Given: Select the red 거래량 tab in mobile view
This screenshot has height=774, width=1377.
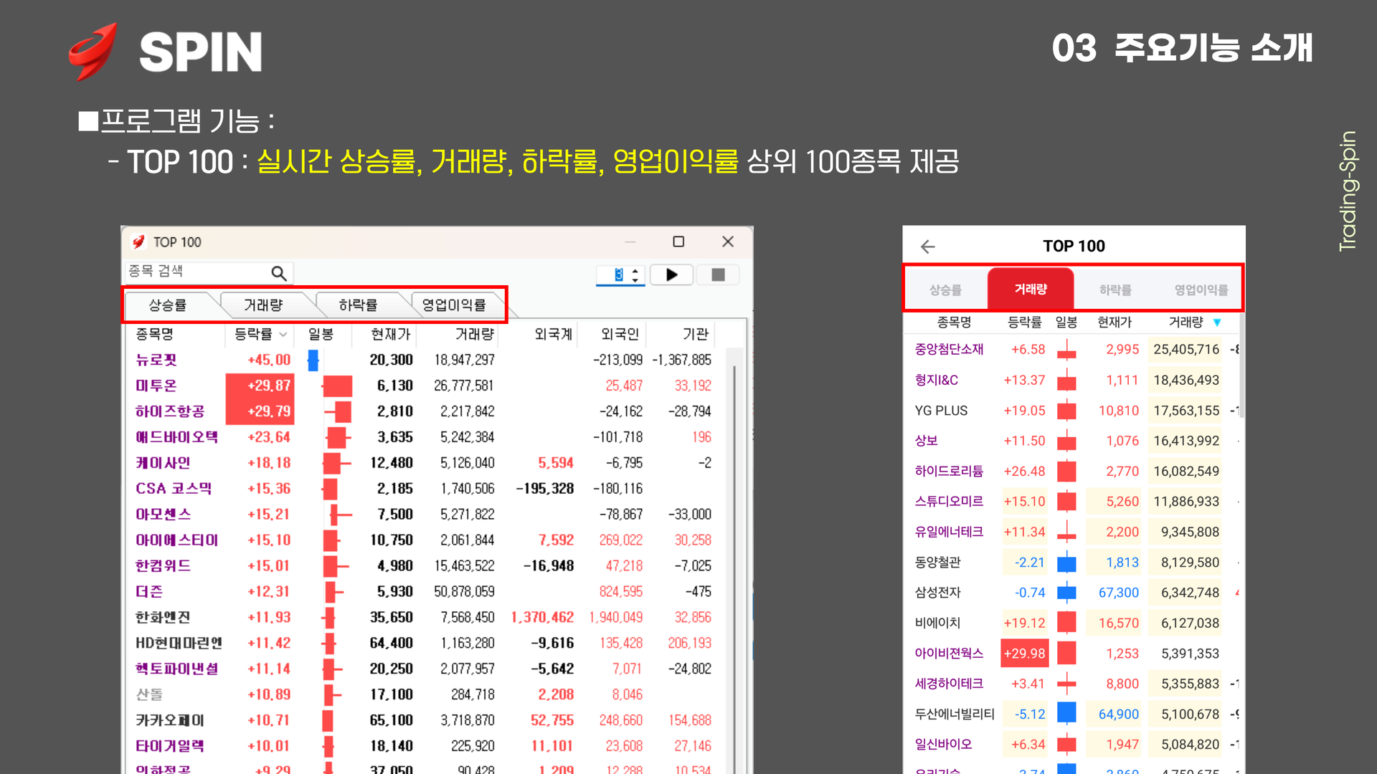Looking at the screenshot, I should pos(1031,289).
